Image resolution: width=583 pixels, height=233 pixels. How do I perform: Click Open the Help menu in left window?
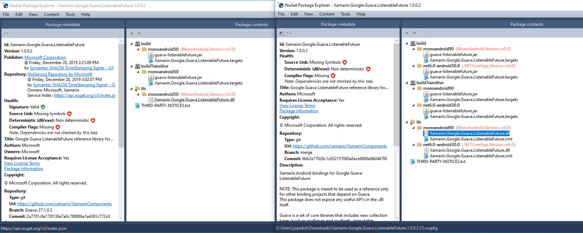click(x=86, y=14)
